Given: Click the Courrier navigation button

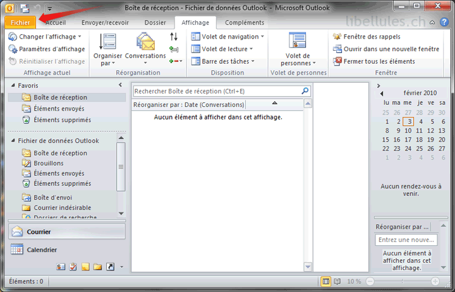Looking at the screenshot, I should [x=67, y=231].
